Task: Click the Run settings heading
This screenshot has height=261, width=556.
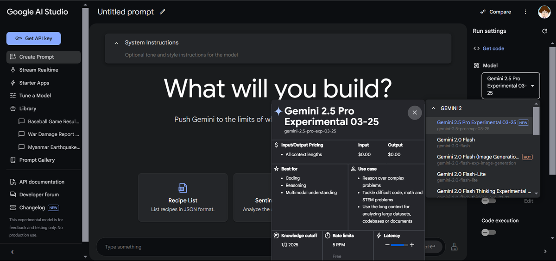Action: [x=489, y=31]
